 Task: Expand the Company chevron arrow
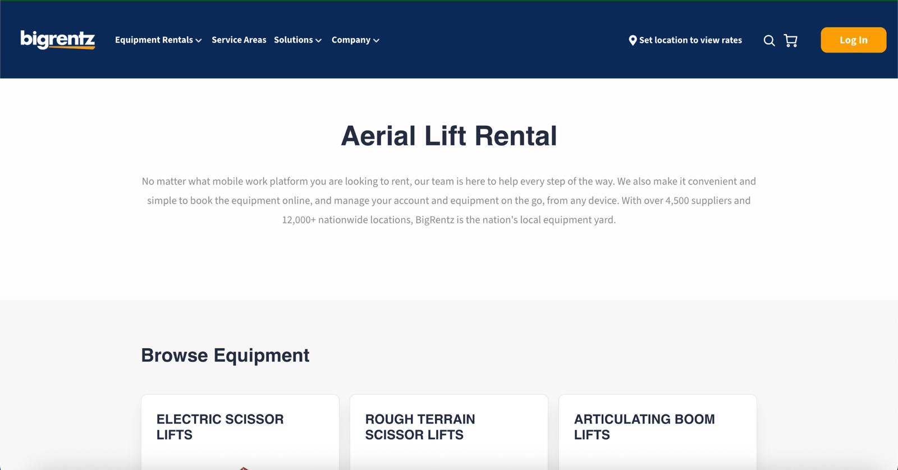[x=377, y=41]
